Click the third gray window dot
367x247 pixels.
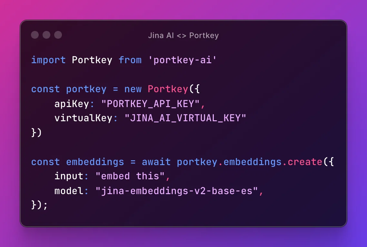(x=58, y=35)
